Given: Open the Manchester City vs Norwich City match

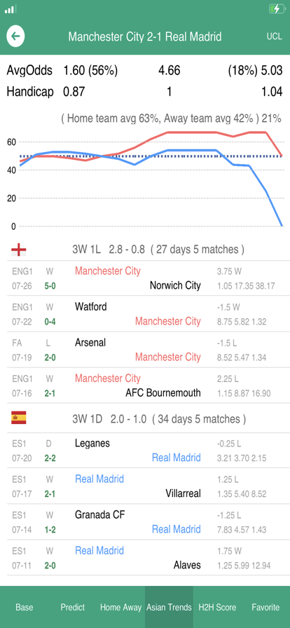Looking at the screenshot, I should tap(145, 278).
